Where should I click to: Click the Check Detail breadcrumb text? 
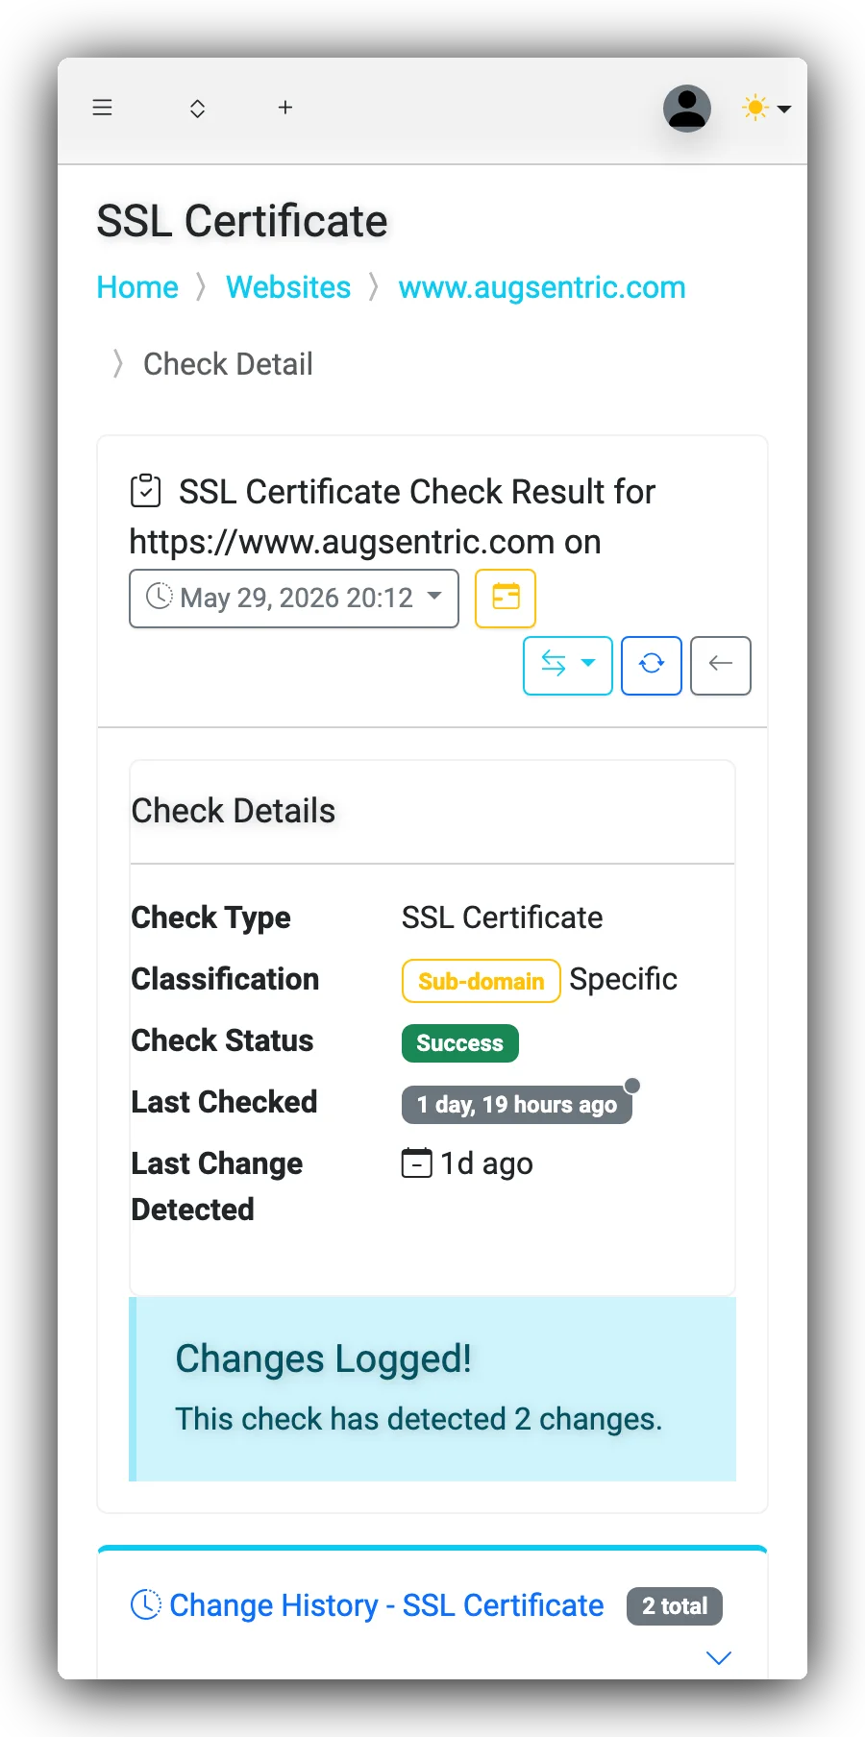[x=228, y=364]
